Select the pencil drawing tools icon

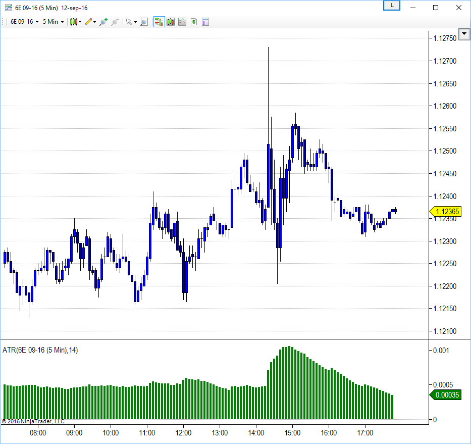[90, 22]
